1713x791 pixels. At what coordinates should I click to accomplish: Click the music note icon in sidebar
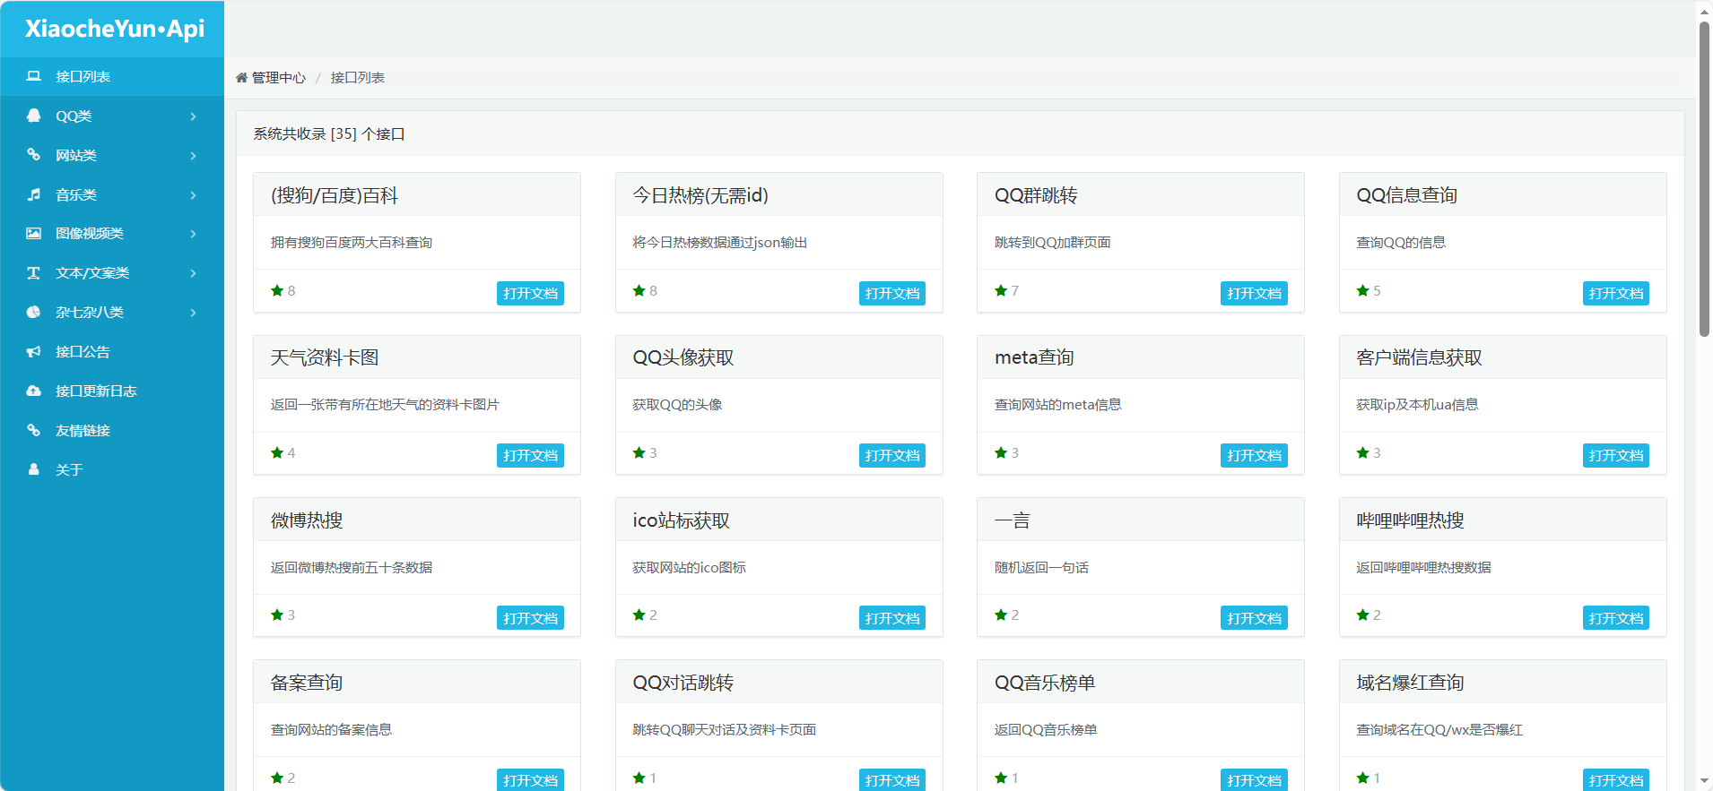(34, 194)
